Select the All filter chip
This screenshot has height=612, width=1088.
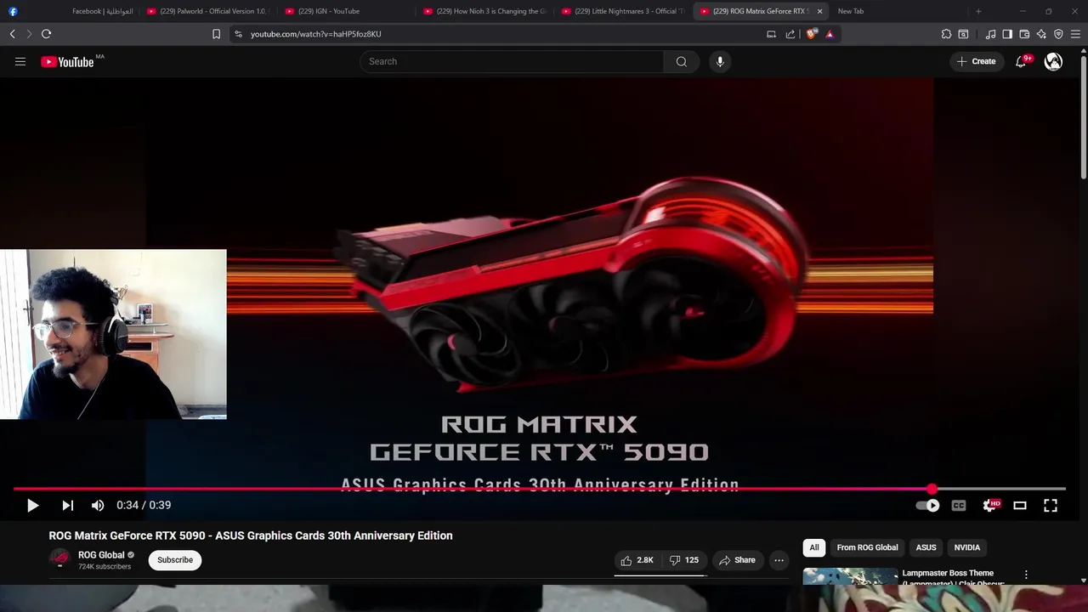coord(814,547)
